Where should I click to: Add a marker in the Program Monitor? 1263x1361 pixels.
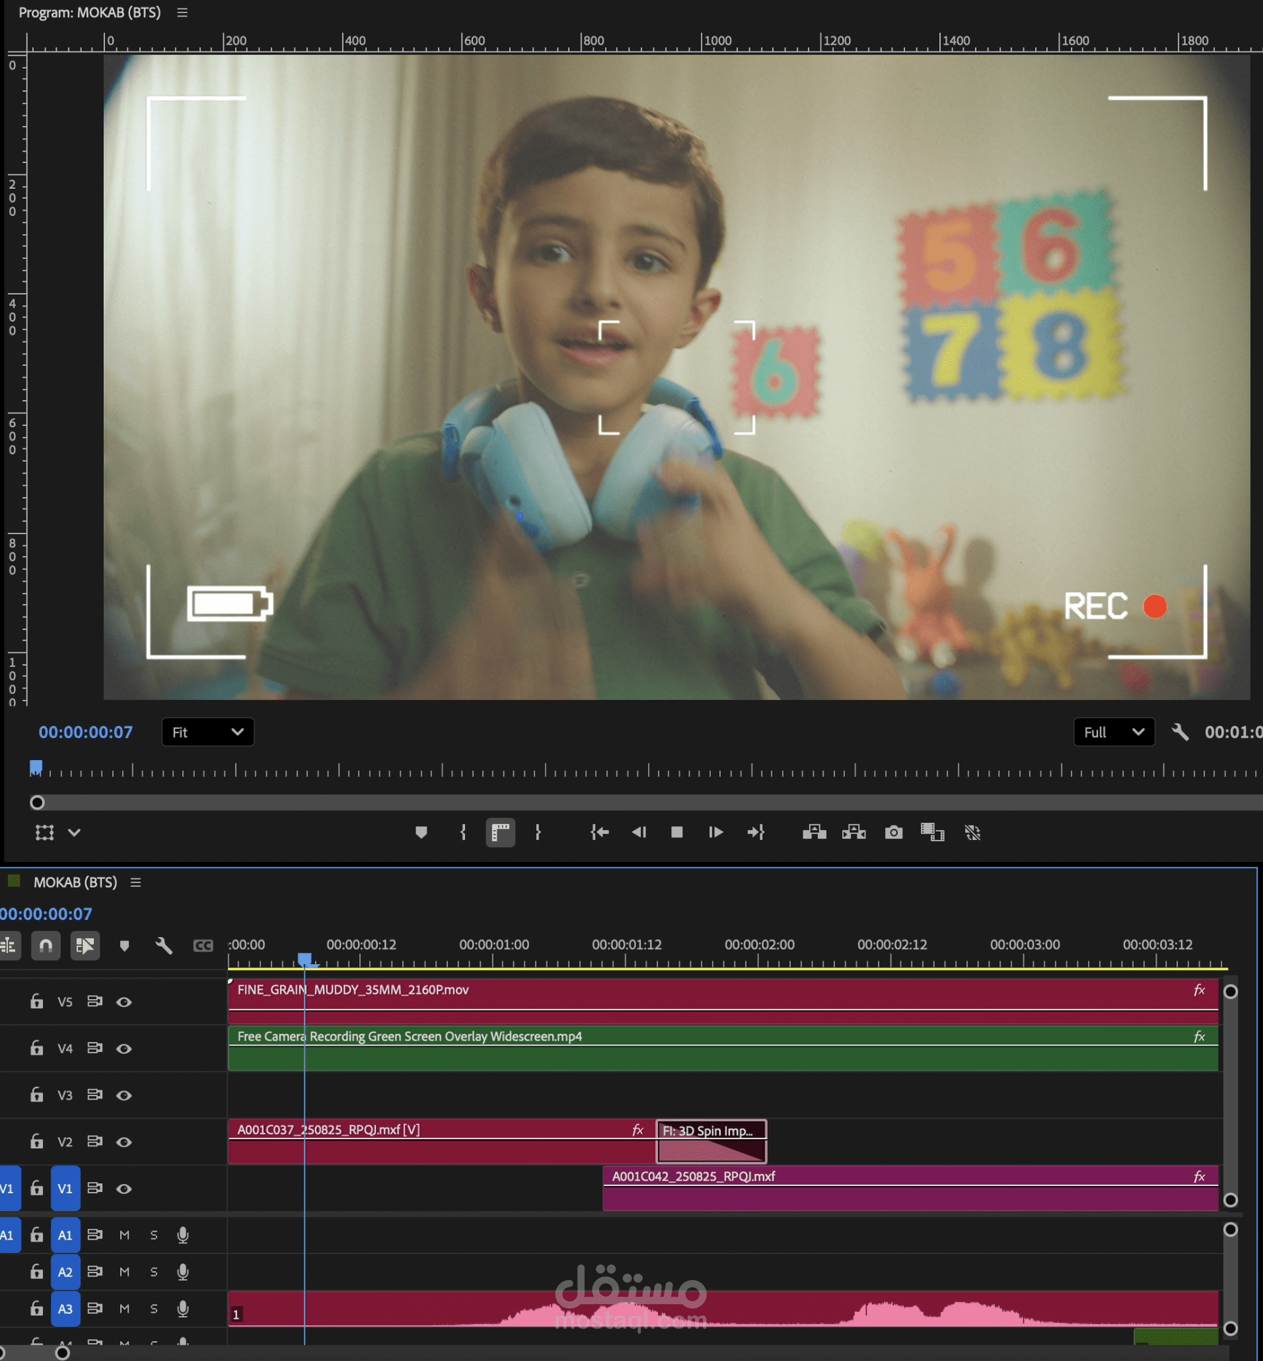pos(421,832)
